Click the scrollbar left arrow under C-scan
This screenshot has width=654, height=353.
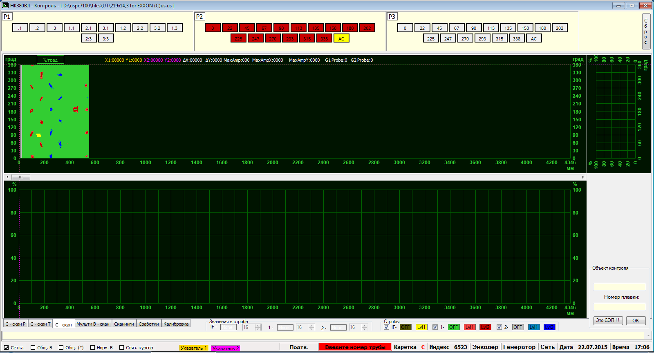7,177
